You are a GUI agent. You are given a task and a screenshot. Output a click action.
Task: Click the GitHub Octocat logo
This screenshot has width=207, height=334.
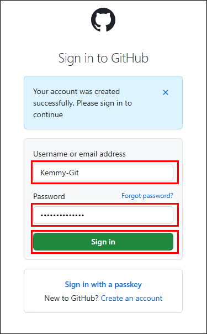coord(103,20)
